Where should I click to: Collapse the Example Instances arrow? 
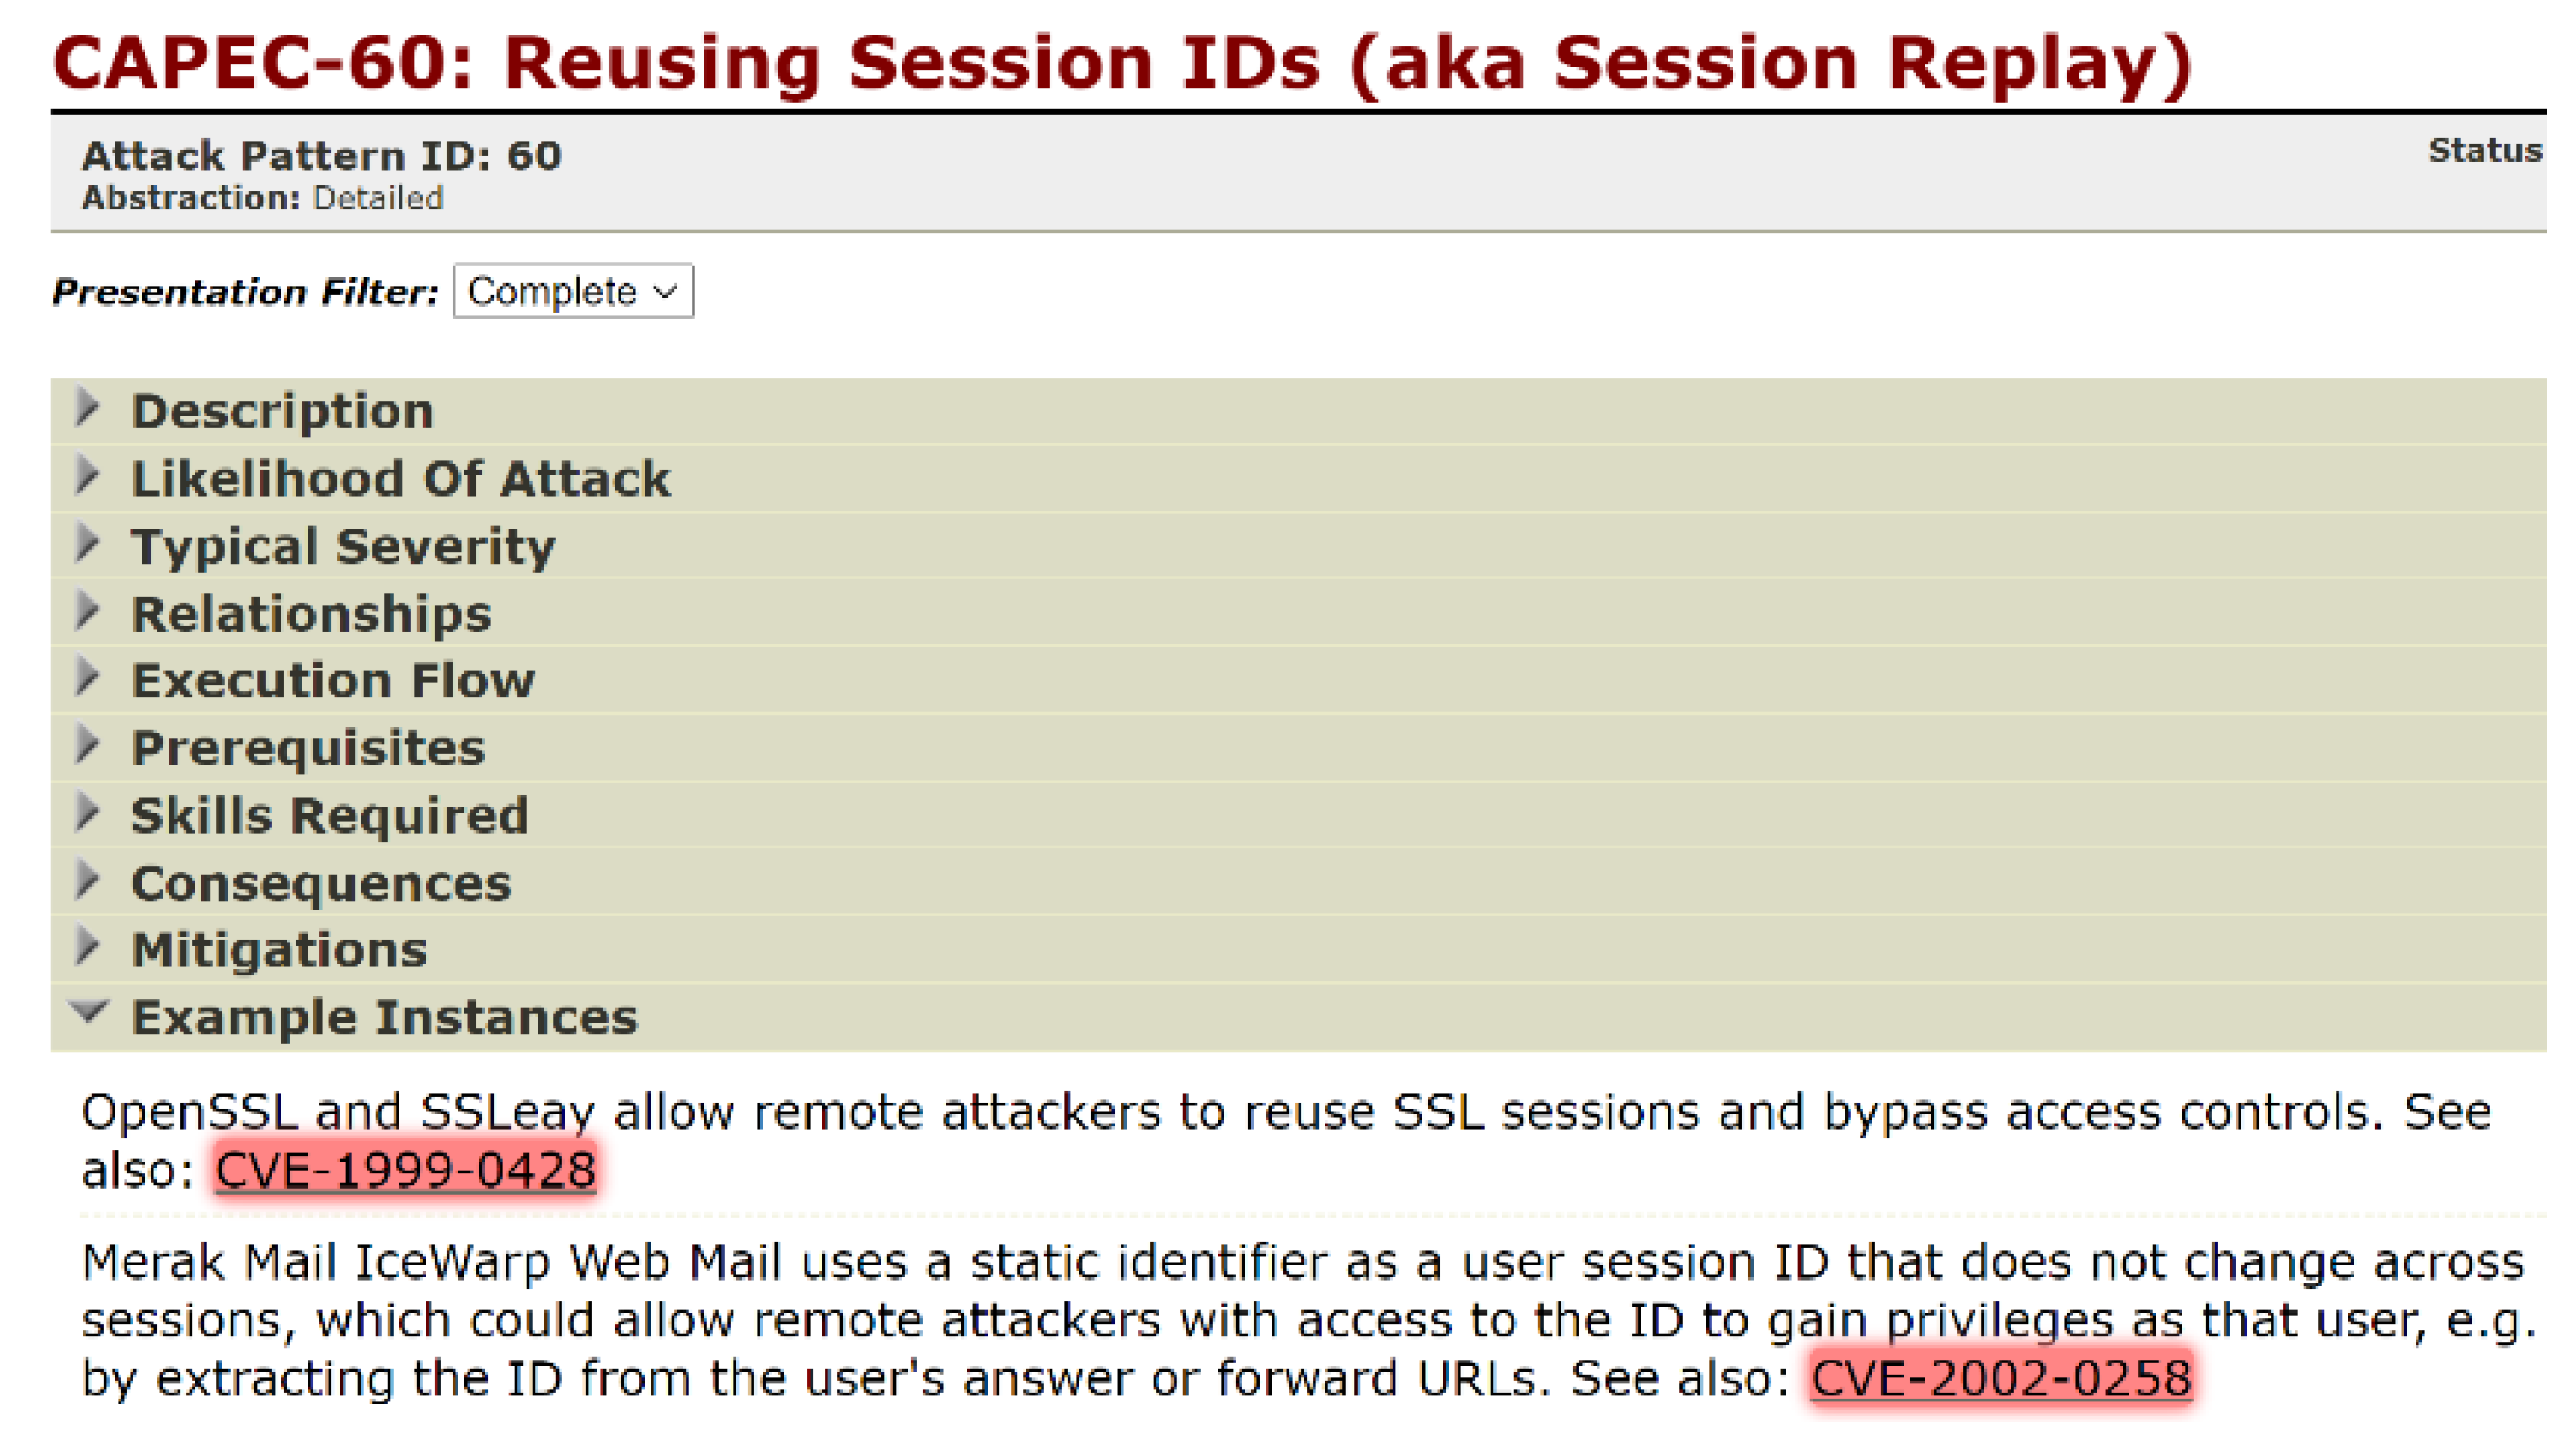point(88,1012)
